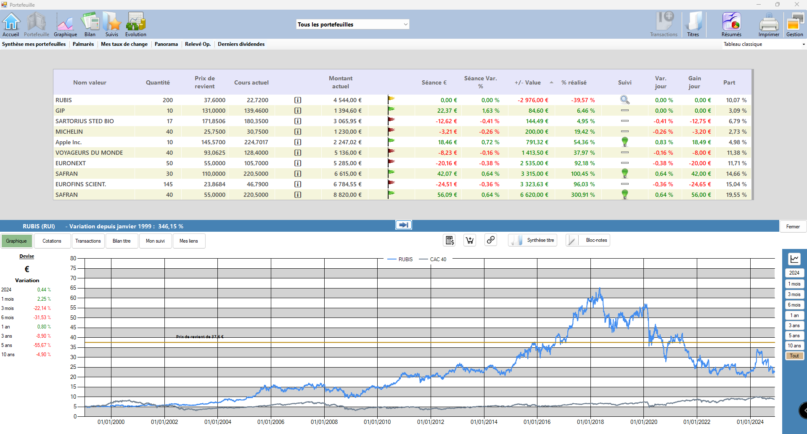Click the info icon in Apple Inc. row
The height and width of the screenshot is (434, 807).
[x=298, y=142]
